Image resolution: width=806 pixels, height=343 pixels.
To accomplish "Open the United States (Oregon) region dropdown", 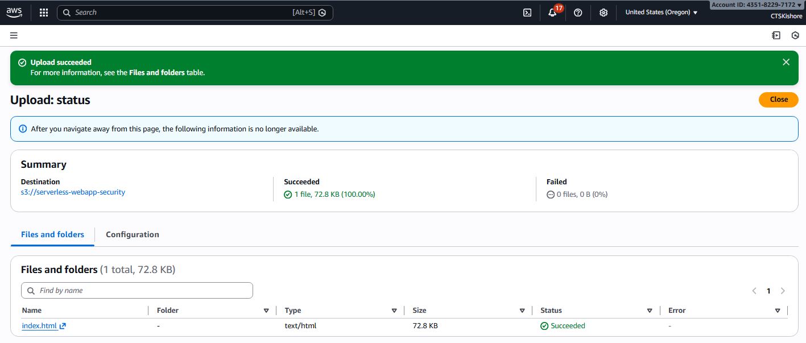I will pos(661,13).
